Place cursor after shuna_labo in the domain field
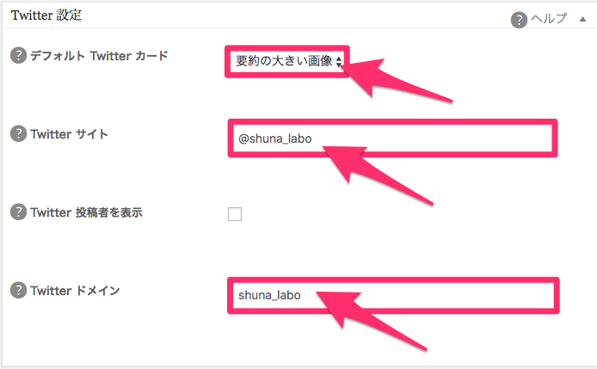The height and width of the screenshot is (369, 597). pyautogui.click(x=302, y=296)
